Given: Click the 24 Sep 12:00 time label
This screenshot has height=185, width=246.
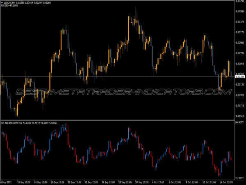Looking at the screenshot, I should (x=108, y=182).
